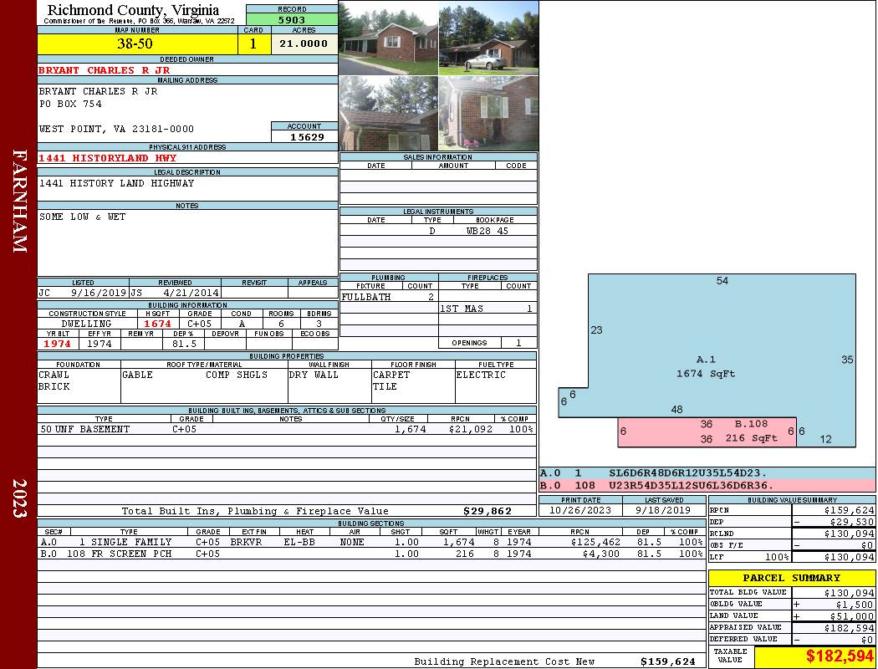Select basement RPCN value $21,092
Viewport: 878px width, 669px height.
470,429
